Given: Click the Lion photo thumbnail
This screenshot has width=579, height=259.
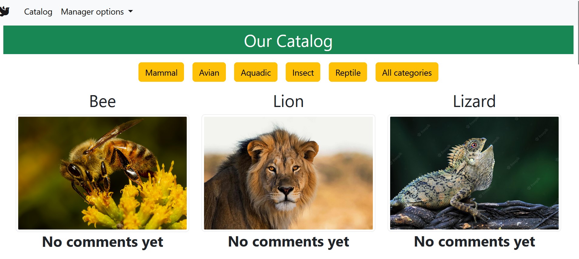Looking at the screenshot, I should click(x=288, y=173).
